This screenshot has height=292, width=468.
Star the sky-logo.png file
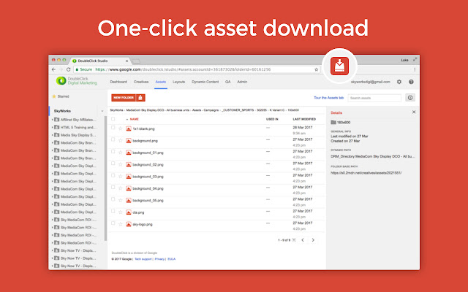click(x=120, y=224)
